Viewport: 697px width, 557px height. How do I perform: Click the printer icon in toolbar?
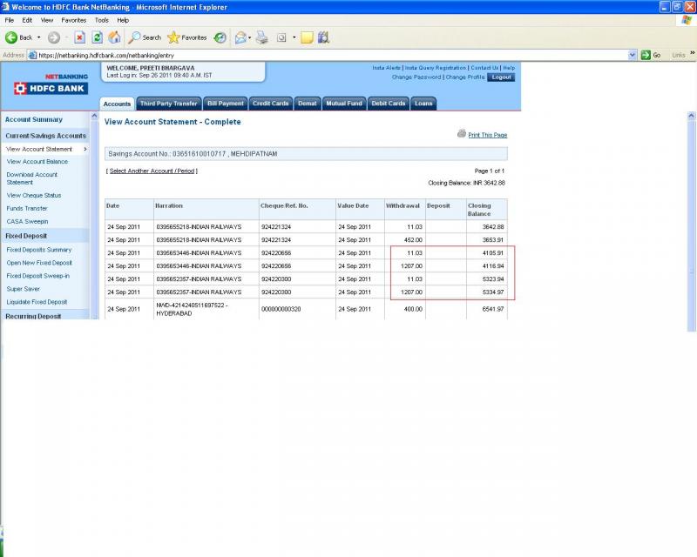[x=261, y=37]
